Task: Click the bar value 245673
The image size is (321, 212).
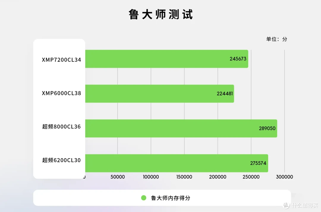Action: [x=238, y=59]
